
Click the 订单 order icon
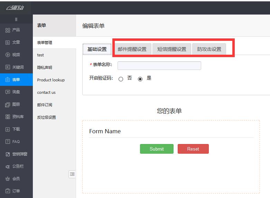click(x=8, y=191)
